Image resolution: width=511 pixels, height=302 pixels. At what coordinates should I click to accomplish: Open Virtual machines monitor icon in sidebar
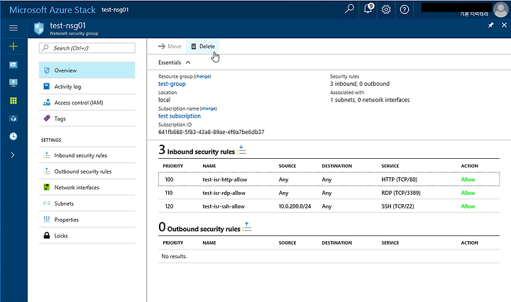tap(13, 83)
